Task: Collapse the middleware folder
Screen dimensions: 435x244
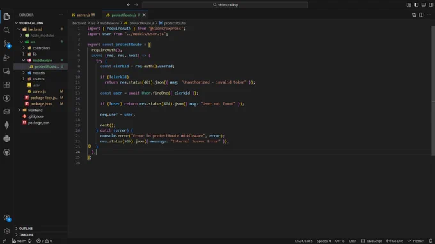Action: click(24, 60)
